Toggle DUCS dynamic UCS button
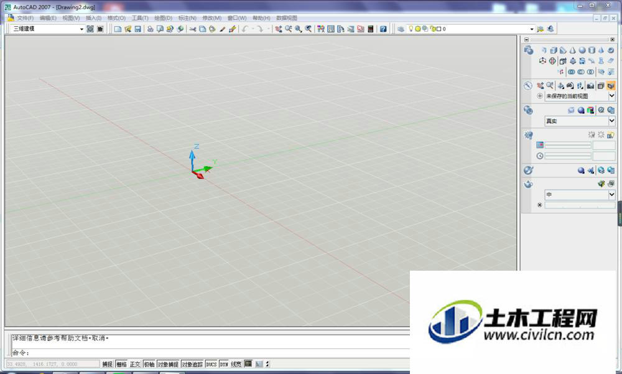 [x=211, y=364]
